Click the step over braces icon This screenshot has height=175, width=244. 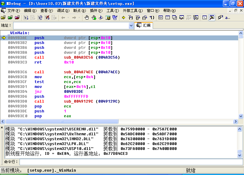click(x=138, y=18)
